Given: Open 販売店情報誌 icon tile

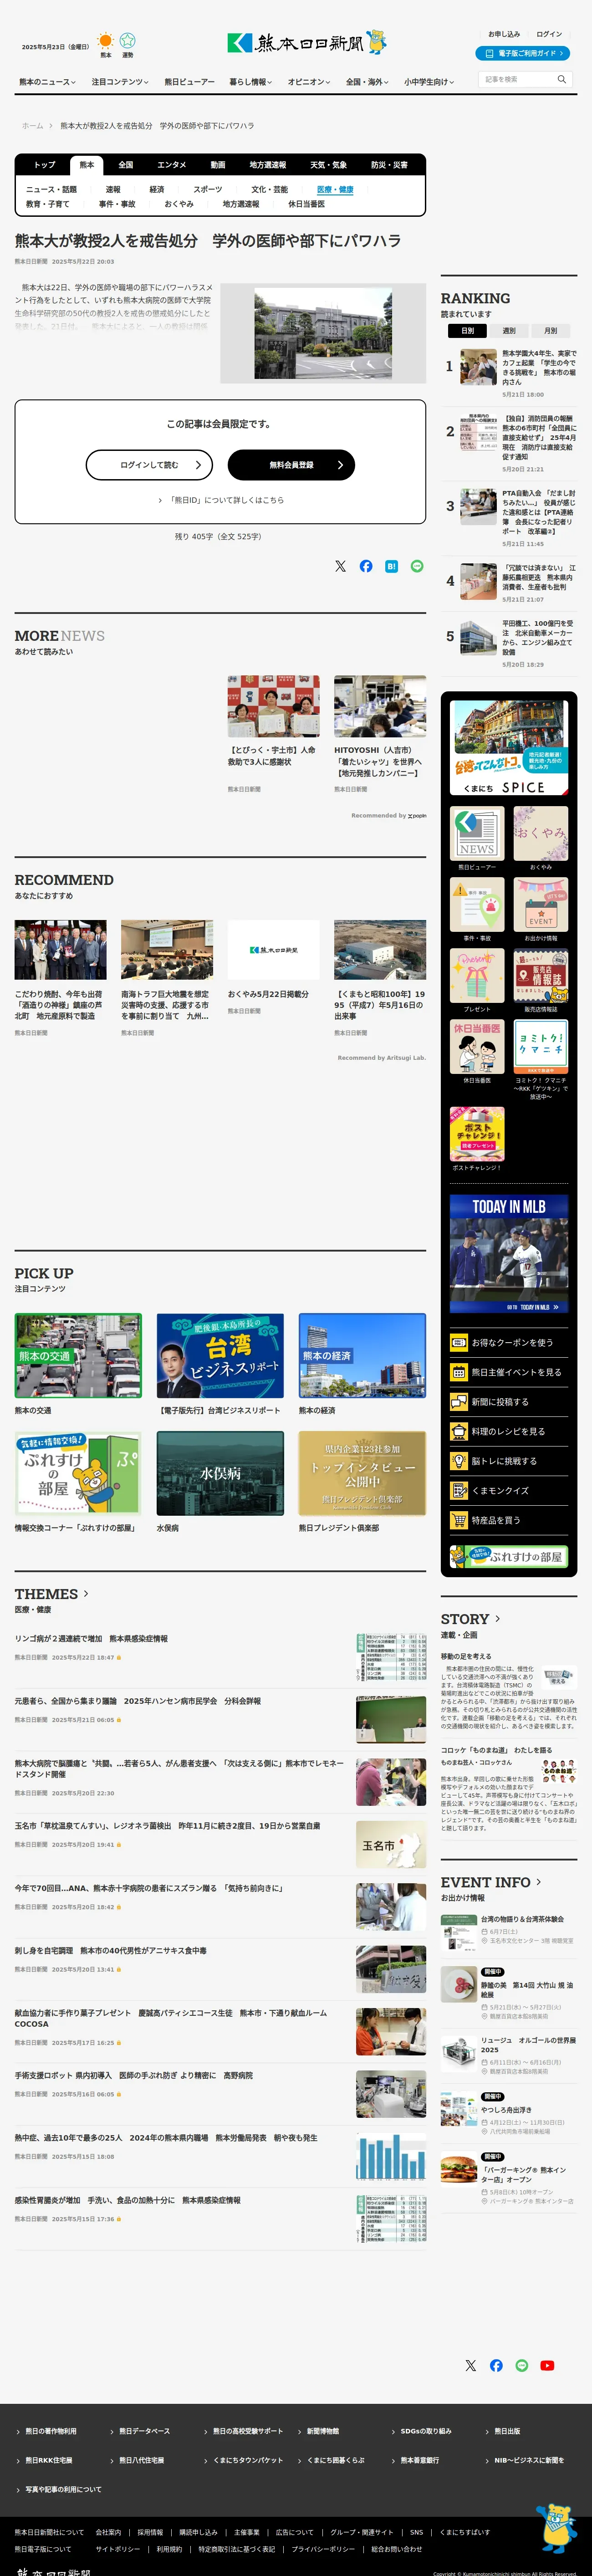Looking at the screenshot, I should click(541, 975).
